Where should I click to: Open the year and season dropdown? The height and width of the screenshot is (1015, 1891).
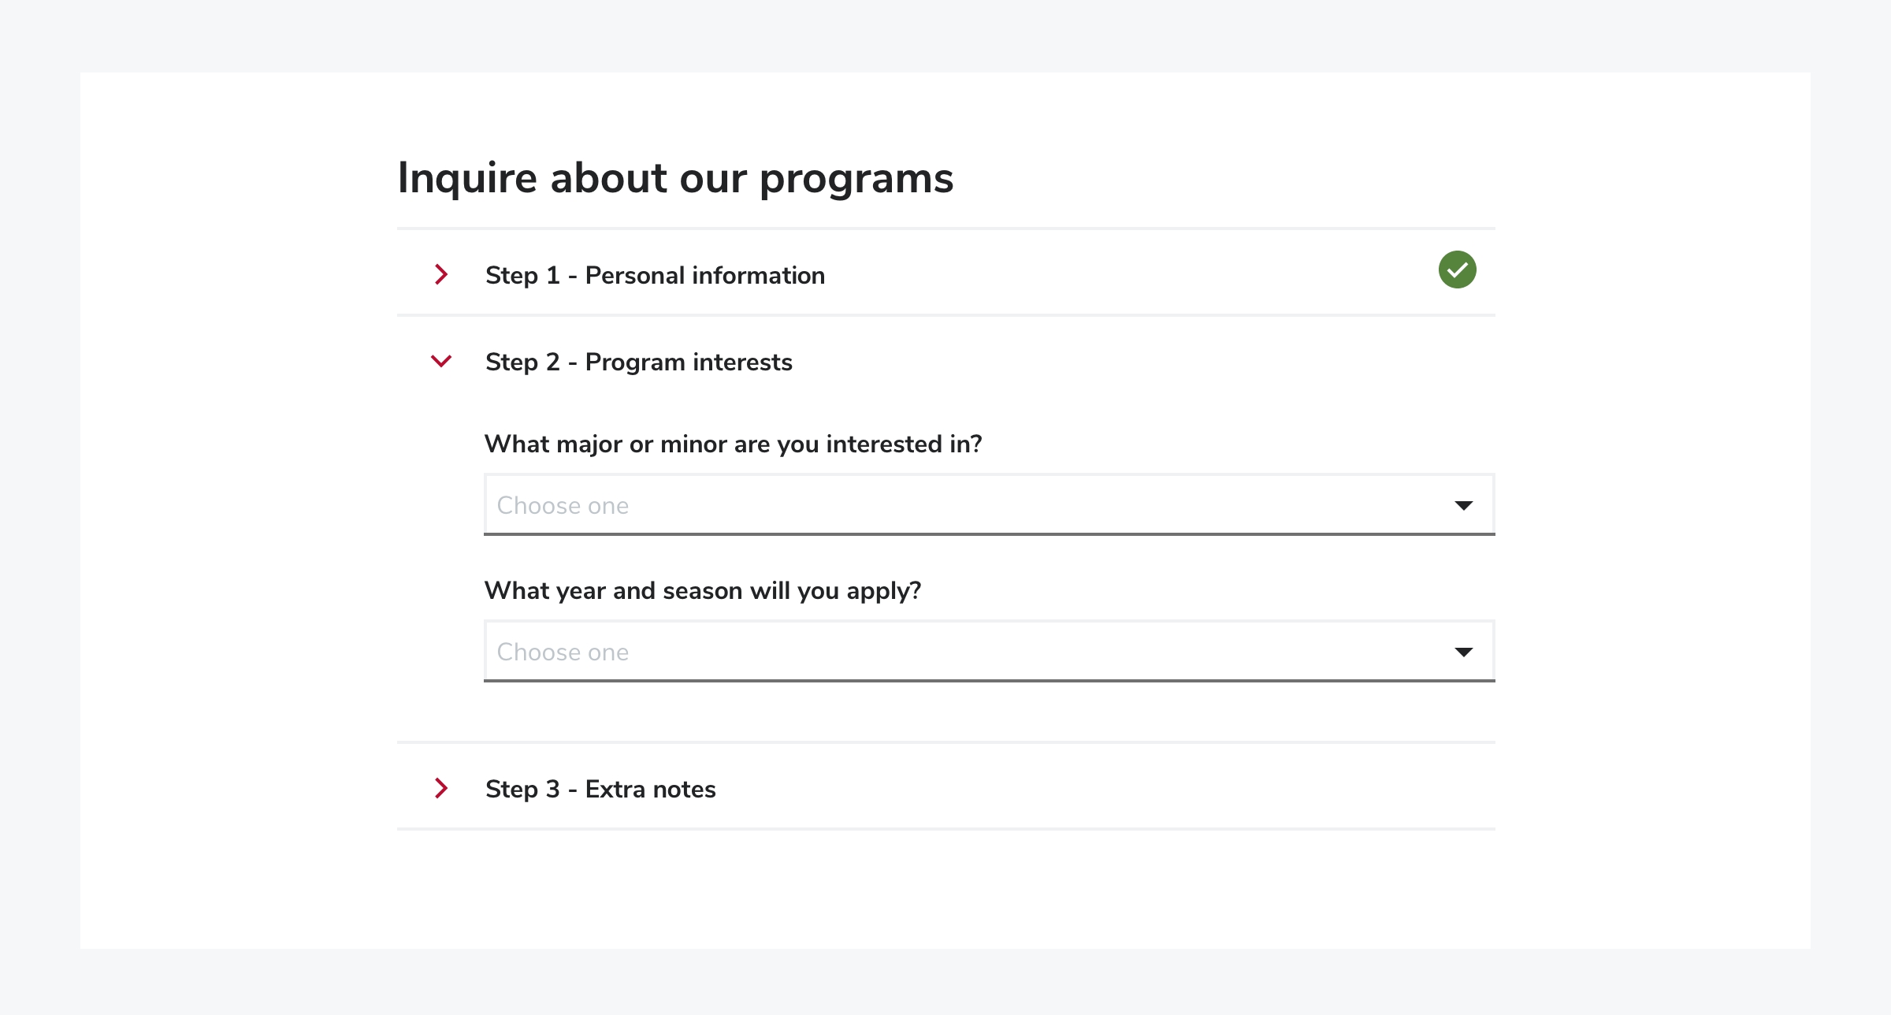tap(989, 651)
